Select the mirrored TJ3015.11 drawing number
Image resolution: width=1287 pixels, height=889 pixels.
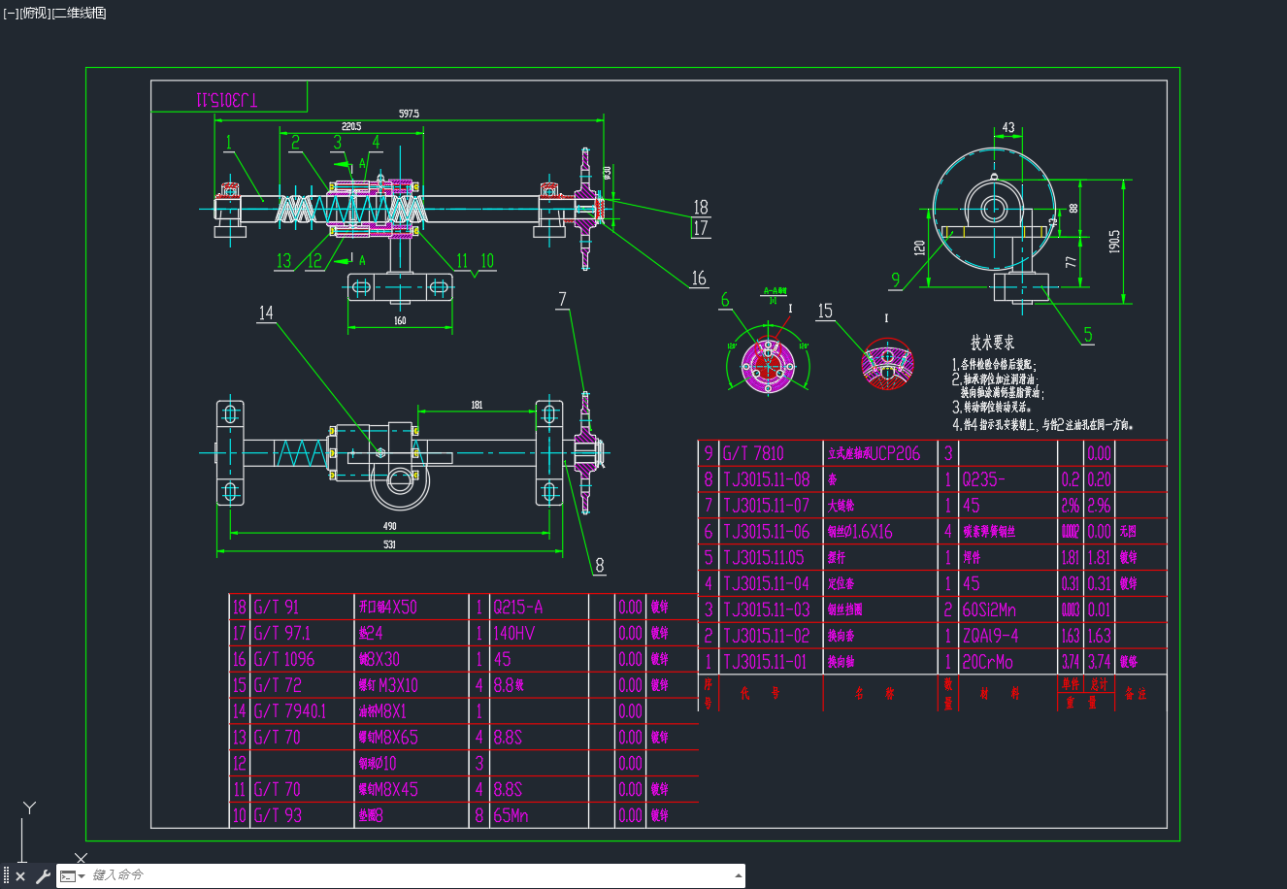pos(227,99)
